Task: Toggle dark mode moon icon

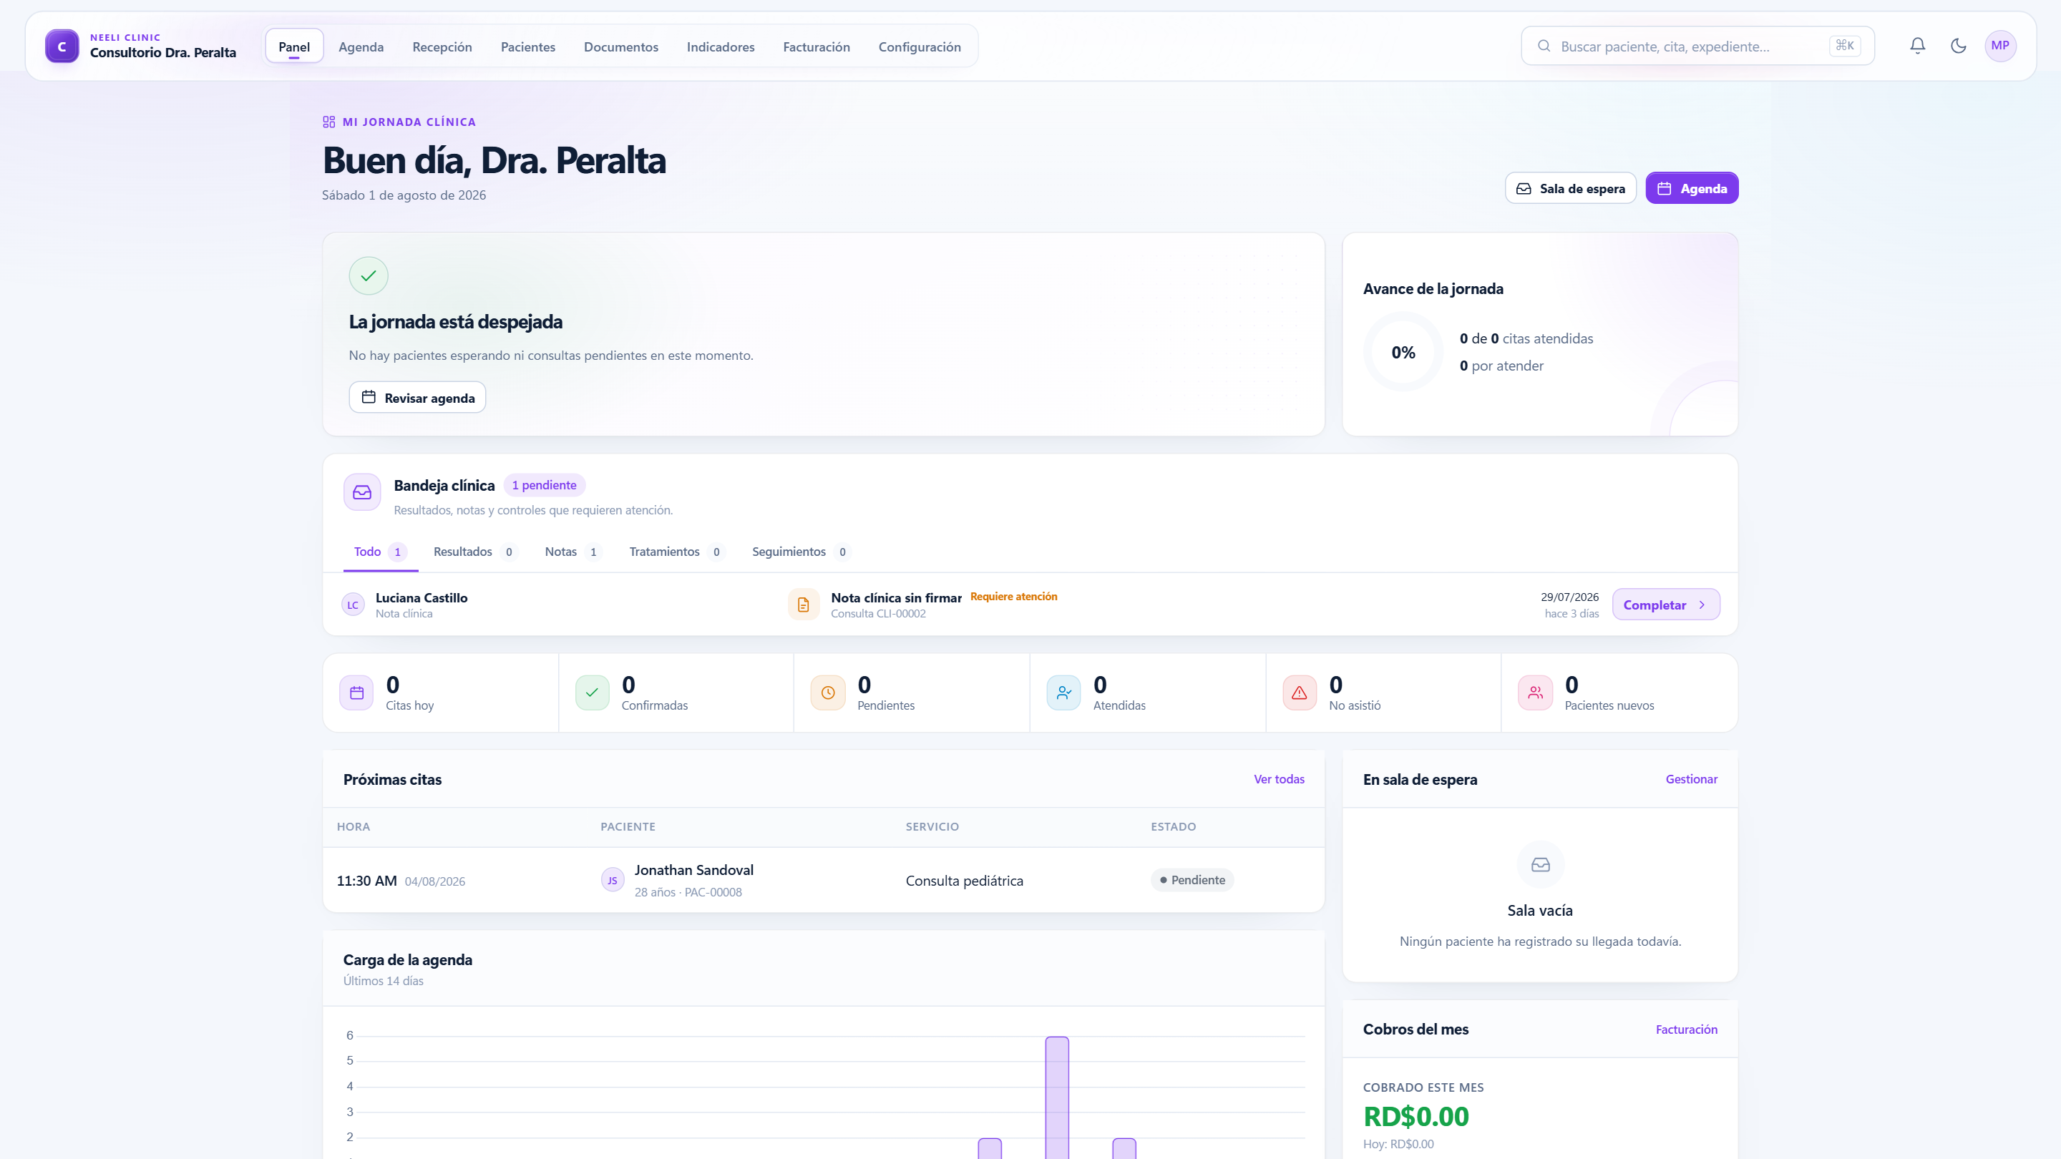Action: (x=1959, y=46)
